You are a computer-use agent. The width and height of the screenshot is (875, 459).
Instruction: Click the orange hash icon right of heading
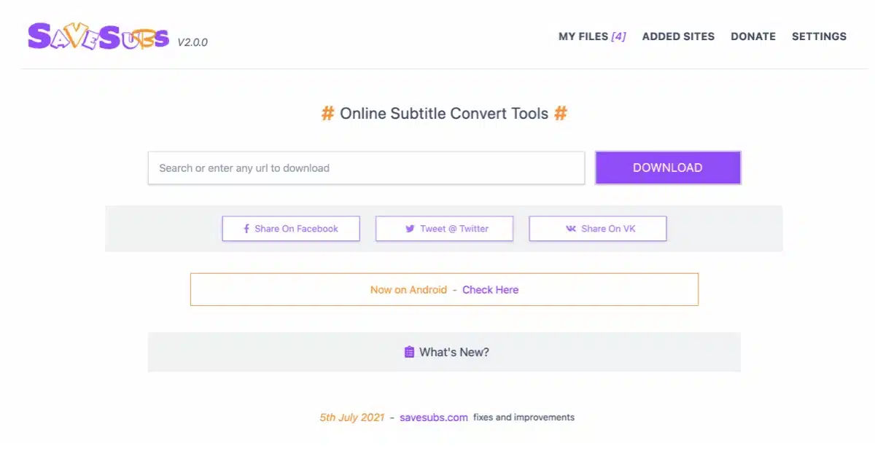(560, 114)
